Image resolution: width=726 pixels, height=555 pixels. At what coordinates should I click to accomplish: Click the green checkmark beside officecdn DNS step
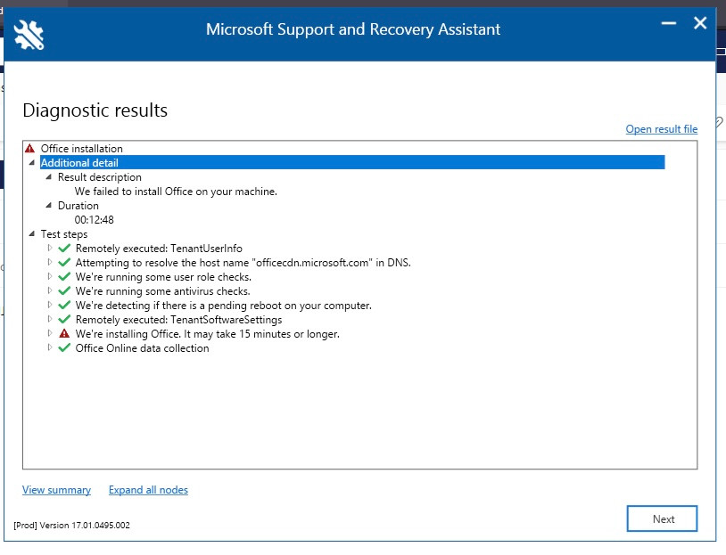coord(64,263)
